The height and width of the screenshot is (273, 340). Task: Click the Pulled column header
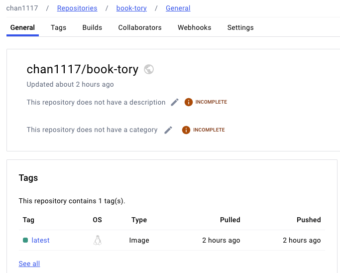click(x=230, y=220)
